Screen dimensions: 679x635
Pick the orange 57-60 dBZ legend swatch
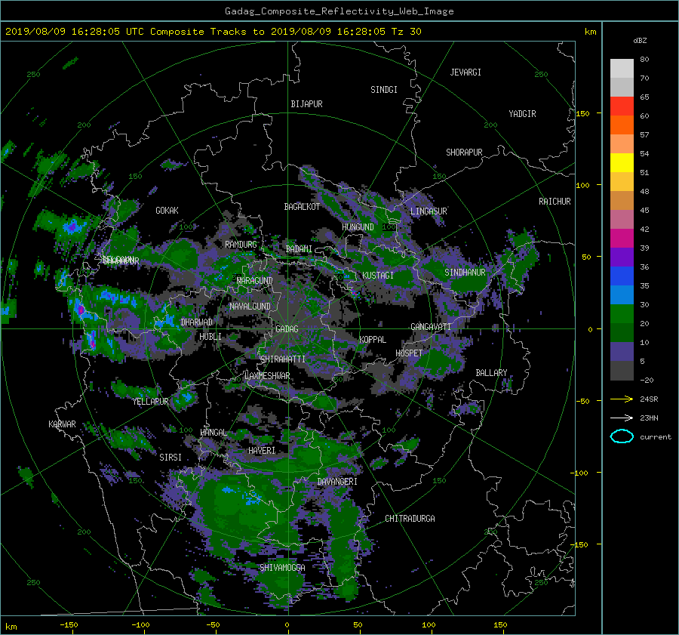[622, 125]
